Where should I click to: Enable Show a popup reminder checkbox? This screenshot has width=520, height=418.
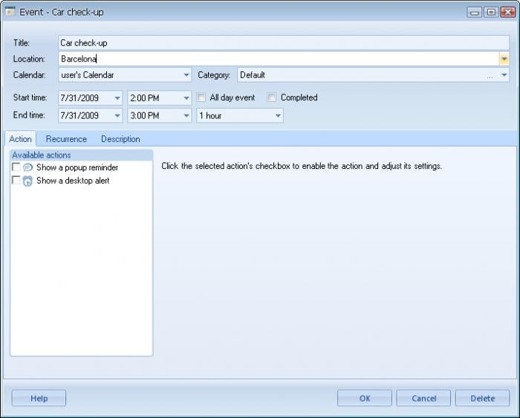tap(16, 167)
